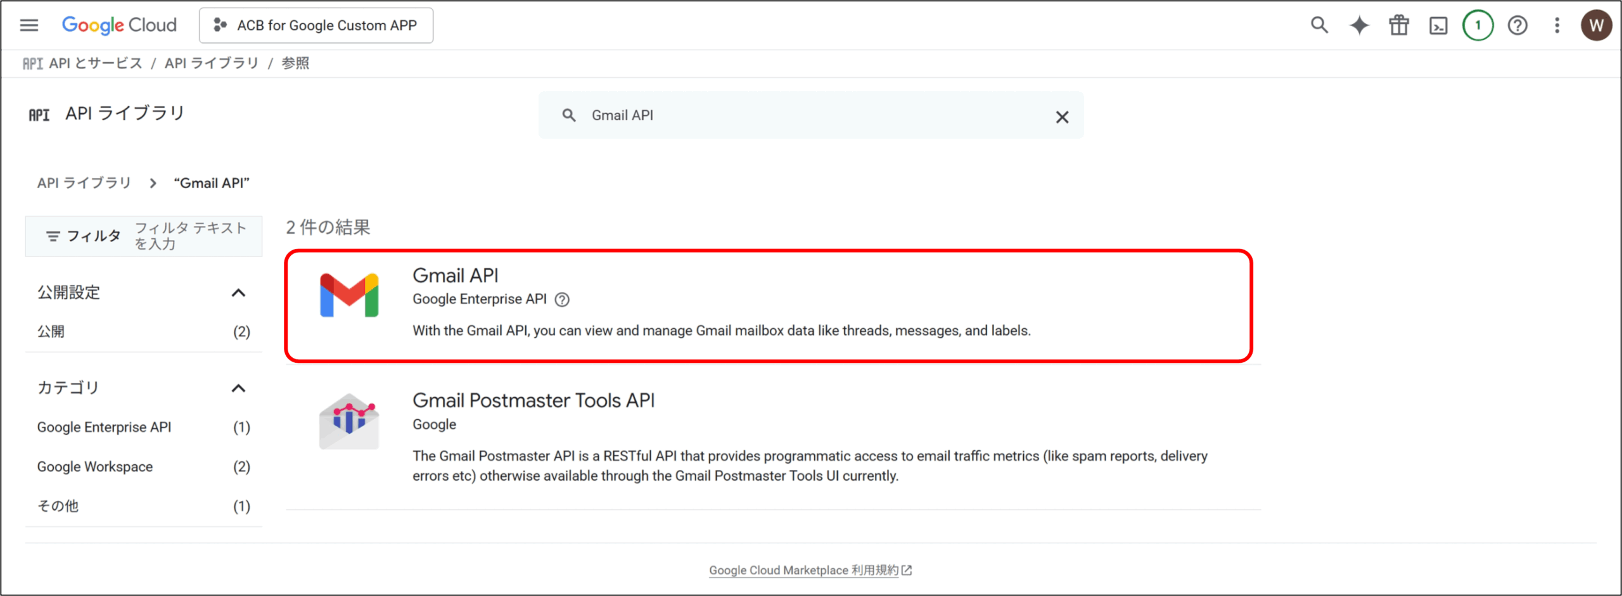Screen dimensions: 1622x596
Task: Open the help question mark icon
Action: [x=1517, y=25]
